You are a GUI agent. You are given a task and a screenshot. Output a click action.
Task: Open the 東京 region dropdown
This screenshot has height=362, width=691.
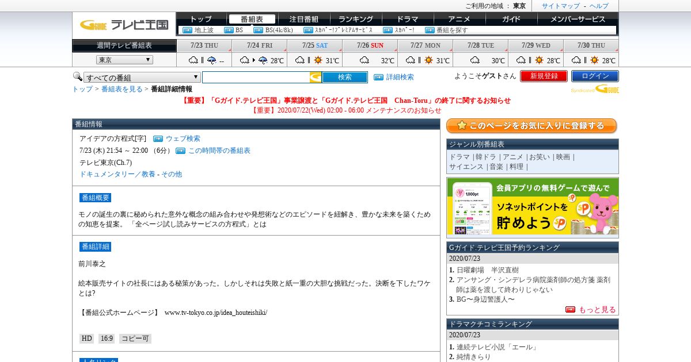124,60
